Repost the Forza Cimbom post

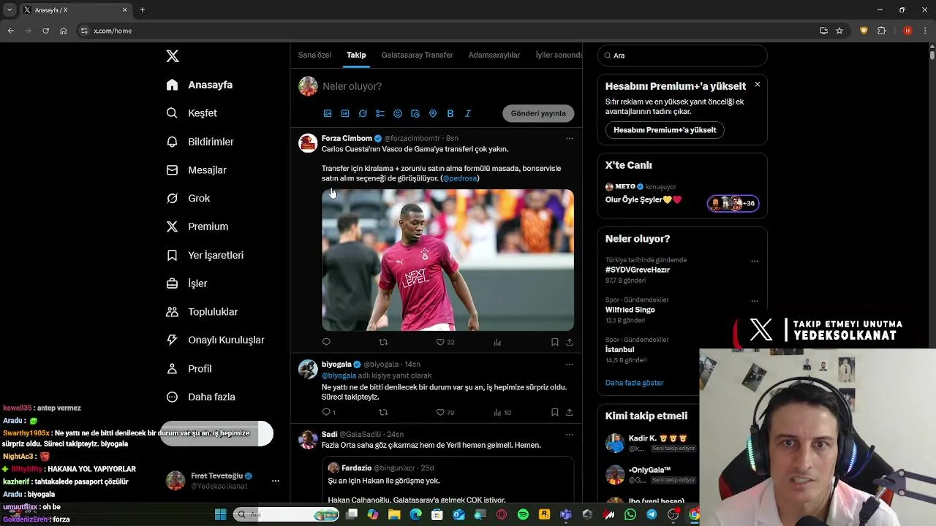coord(383,342)
